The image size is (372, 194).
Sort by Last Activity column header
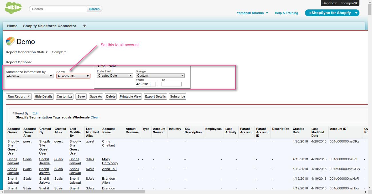[231, 130]
